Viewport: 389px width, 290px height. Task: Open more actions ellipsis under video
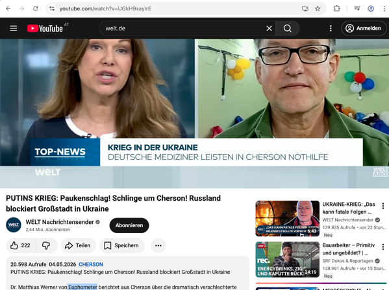coord(158,245)
